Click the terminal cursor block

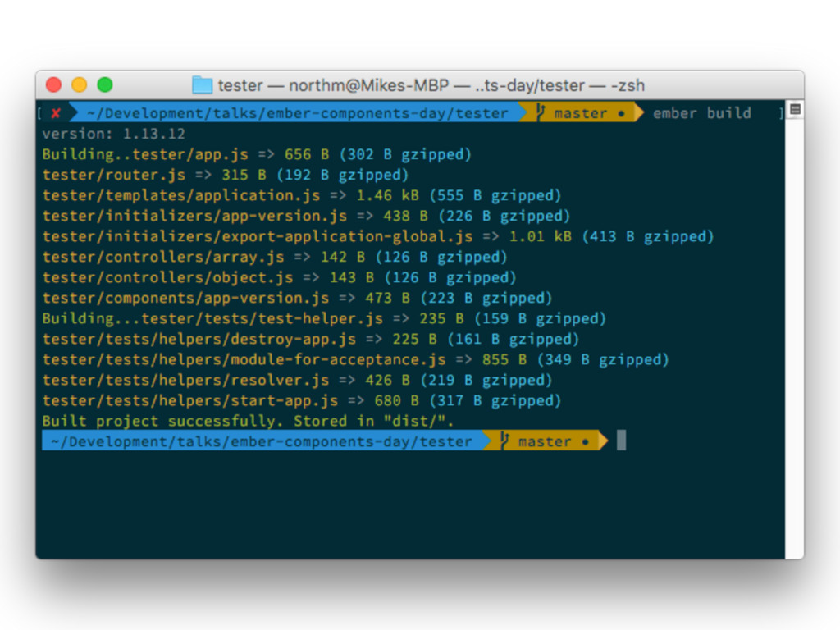pyautogui.click(x=622, y=441)
